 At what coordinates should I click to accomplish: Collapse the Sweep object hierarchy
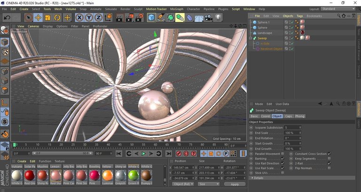pyautogui.click(x=251, y=38)
